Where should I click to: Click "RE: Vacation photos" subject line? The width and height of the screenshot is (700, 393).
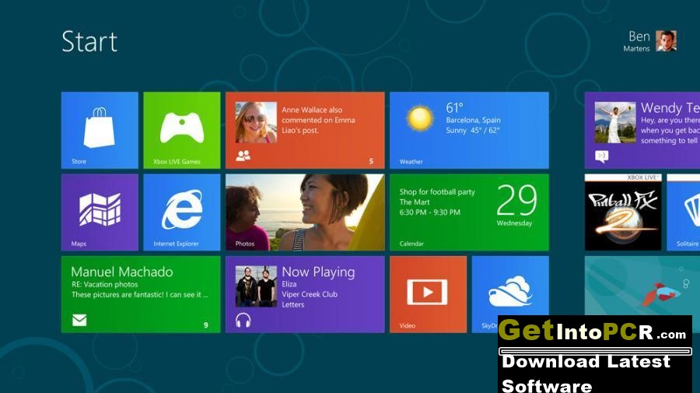104,285
